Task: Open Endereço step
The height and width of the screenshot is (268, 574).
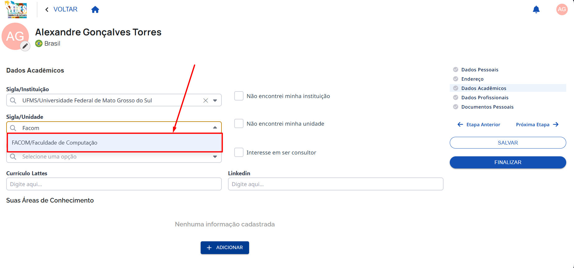Action: 472,79
